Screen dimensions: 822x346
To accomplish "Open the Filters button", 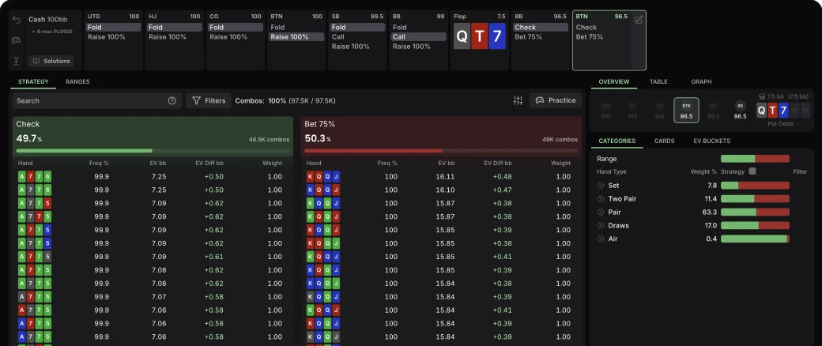I will click(x=209, y=100).
